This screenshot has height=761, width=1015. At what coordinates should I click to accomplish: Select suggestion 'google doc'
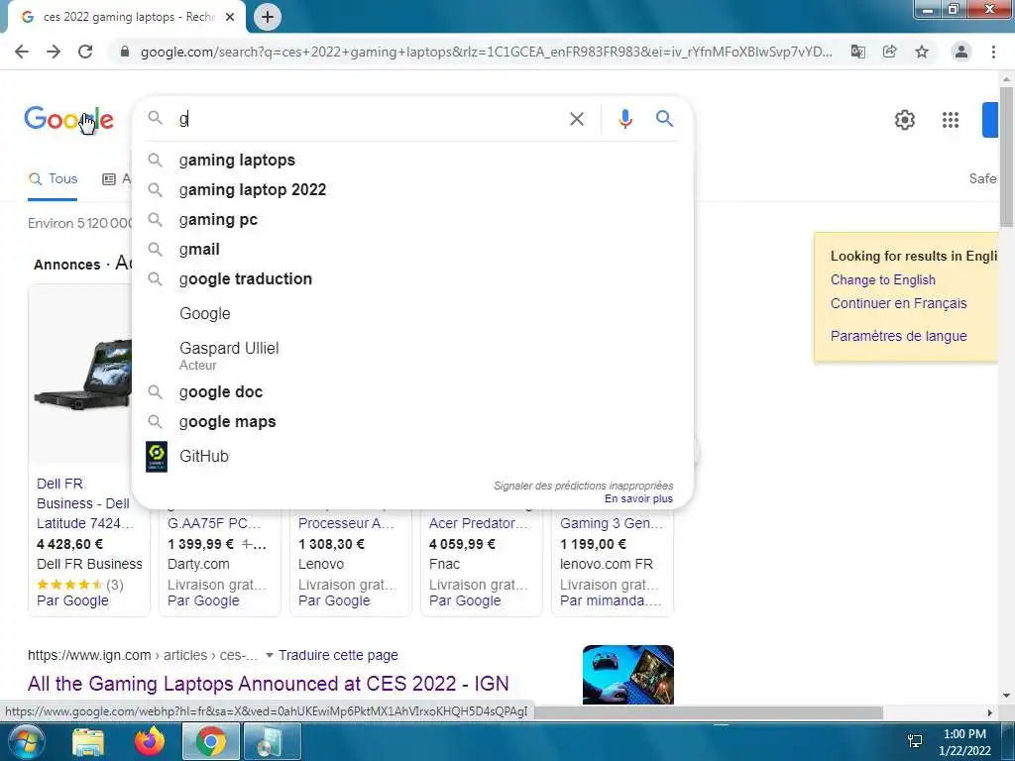click(x=412, y=392)
